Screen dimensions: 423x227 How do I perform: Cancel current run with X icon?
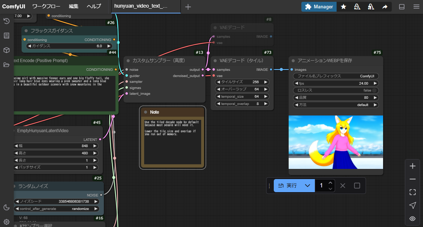click(x=343, y=186)
